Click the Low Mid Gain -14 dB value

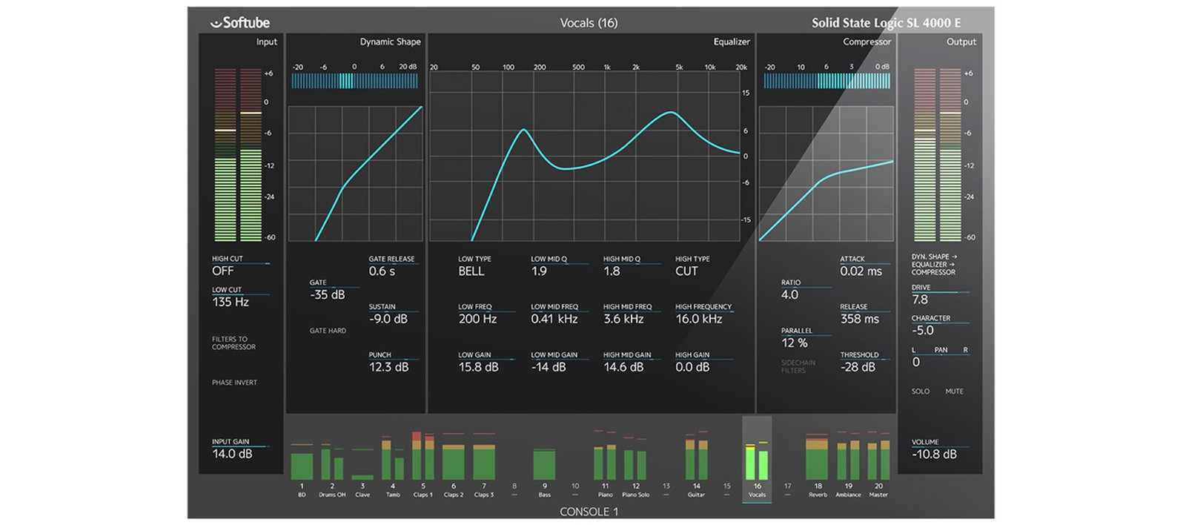point(549,367)
